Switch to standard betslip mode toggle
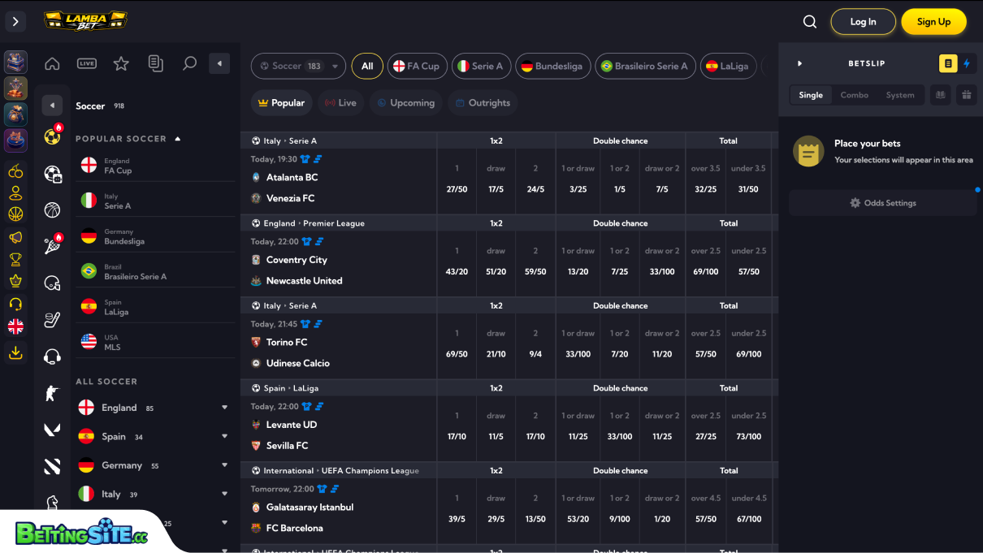The height and width of the screenshot is (553, 983). point(948,63)
